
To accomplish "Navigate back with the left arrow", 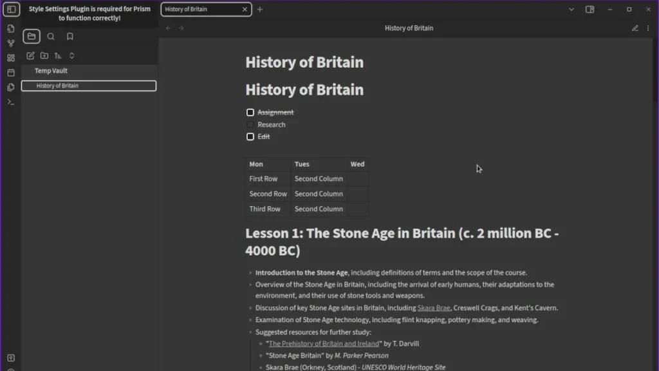I will click(169, 28).
